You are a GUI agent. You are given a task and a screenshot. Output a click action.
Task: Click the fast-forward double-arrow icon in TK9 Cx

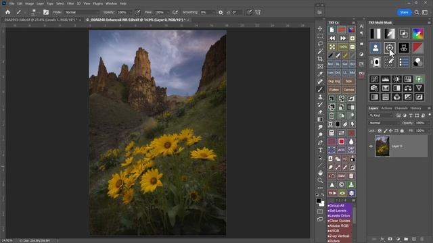pyautogui.click(x=343, y=38)
